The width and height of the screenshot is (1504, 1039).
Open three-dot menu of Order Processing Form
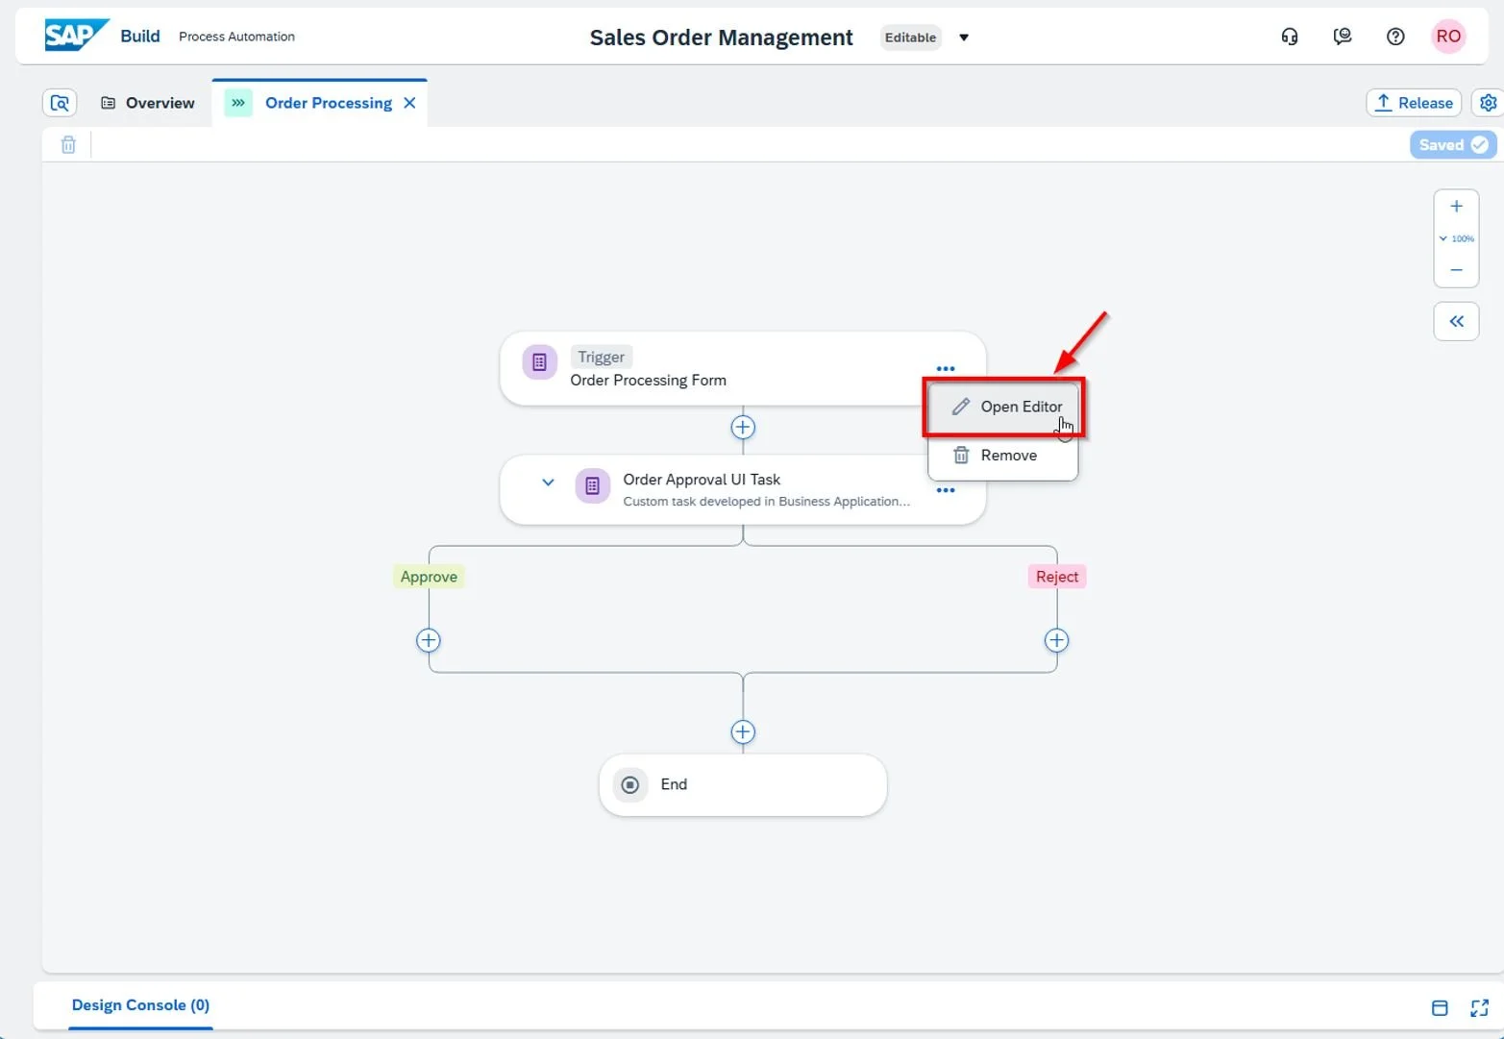click(x=946, y=368)
